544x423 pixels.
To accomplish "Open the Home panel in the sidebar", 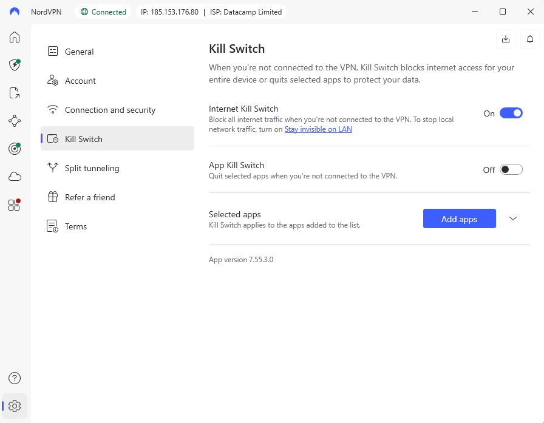I will click(x=14, y=37).
